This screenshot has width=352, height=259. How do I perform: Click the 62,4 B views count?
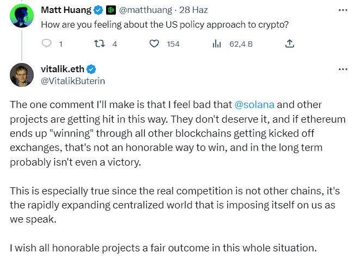point(241,44)
